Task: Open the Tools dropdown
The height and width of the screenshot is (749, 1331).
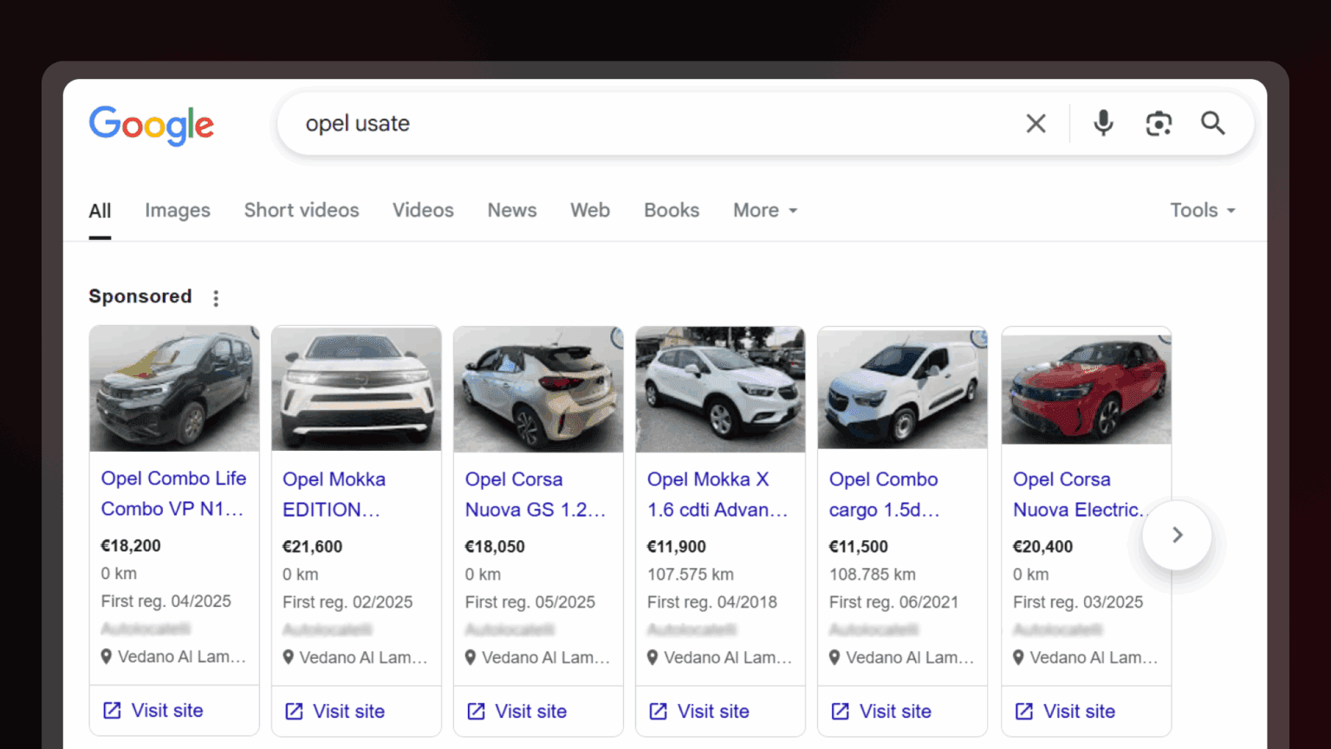Action: (1203, 210)
